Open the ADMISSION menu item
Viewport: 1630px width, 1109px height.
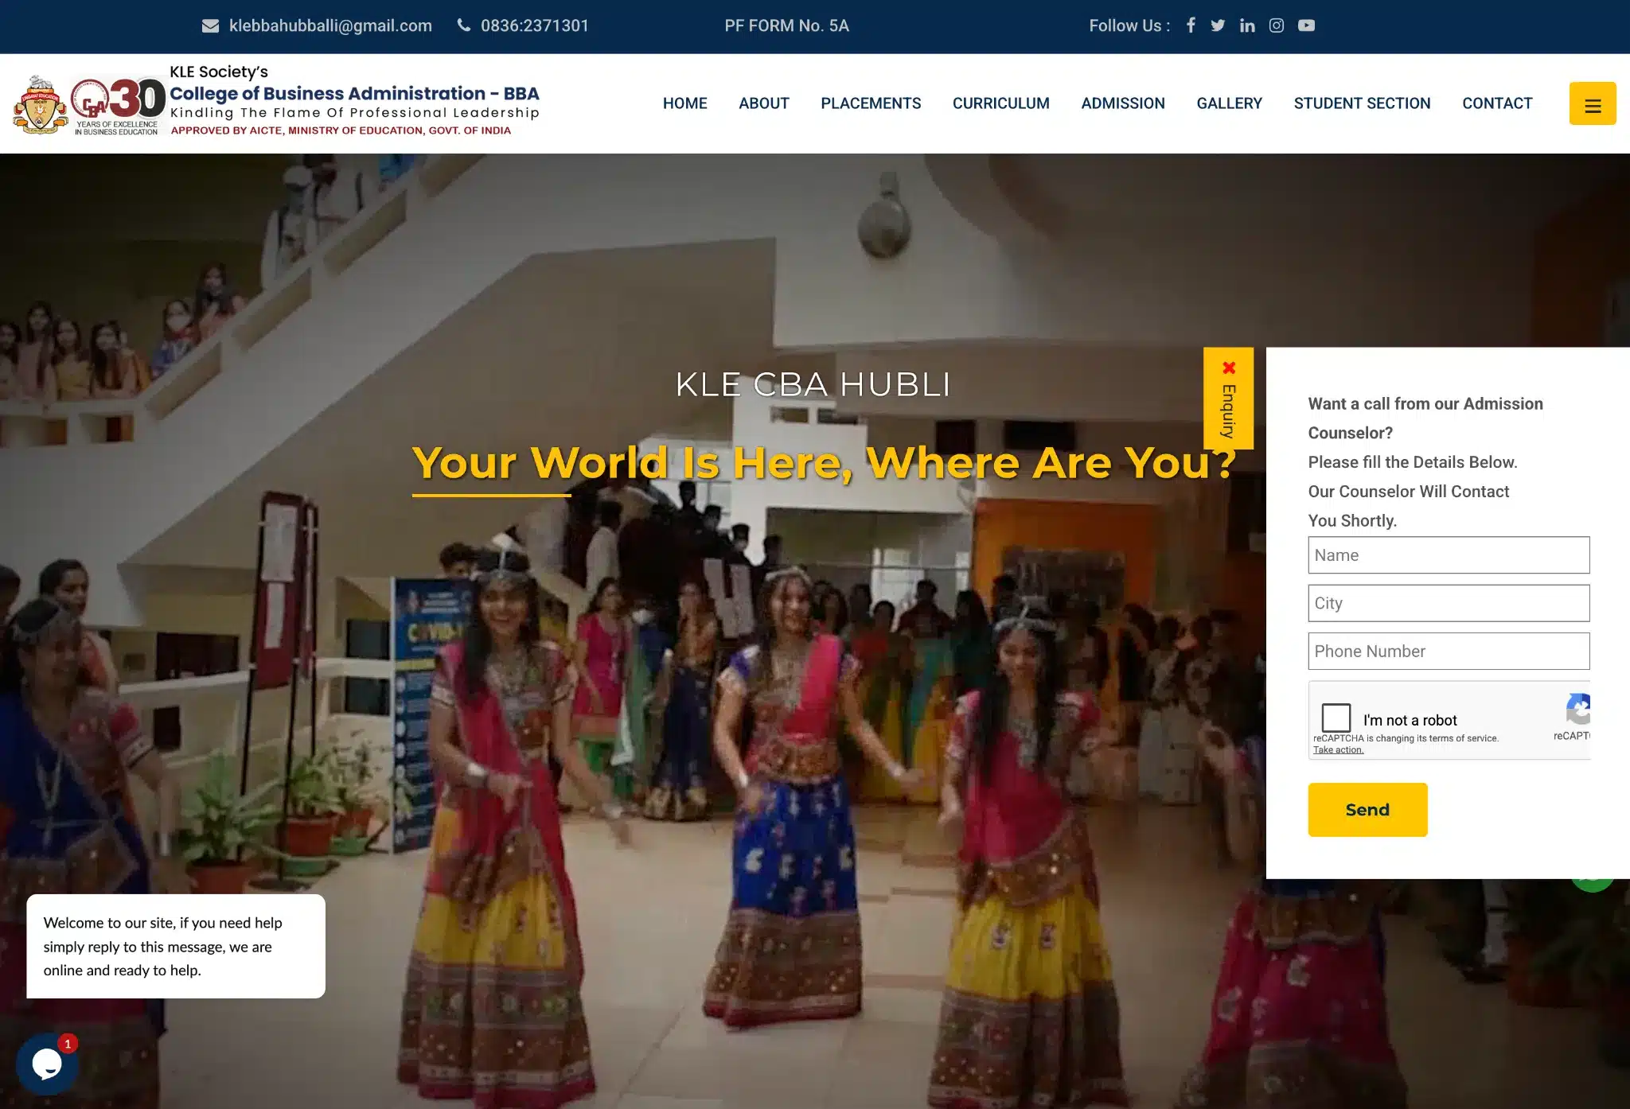point(1123,103)
